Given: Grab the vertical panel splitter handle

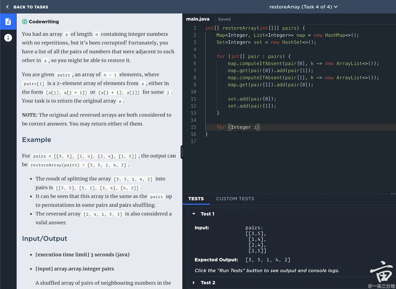Looking at the screenshot, I should point(182,152).
